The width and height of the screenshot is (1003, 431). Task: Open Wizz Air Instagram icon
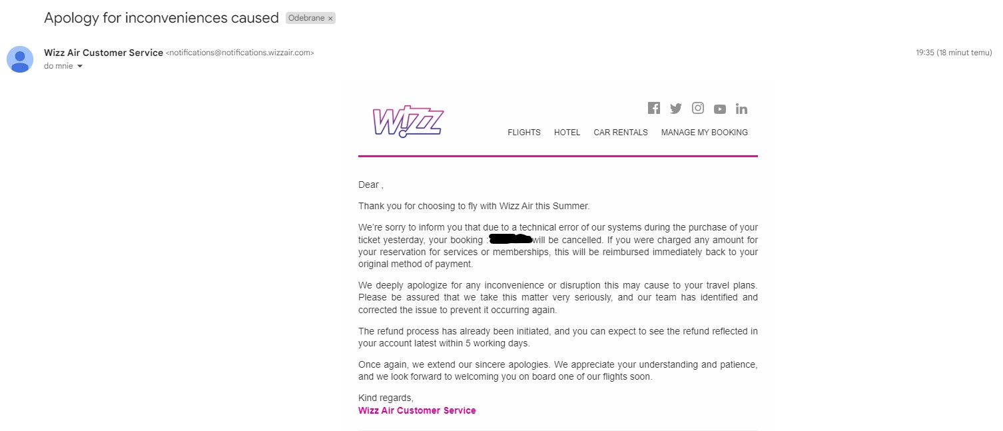(697, 108)
